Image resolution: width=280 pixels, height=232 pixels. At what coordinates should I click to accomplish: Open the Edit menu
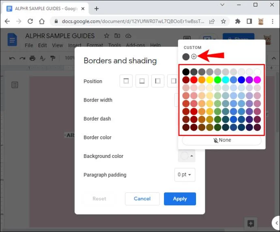pyautogui.click(x=43, y=45)
